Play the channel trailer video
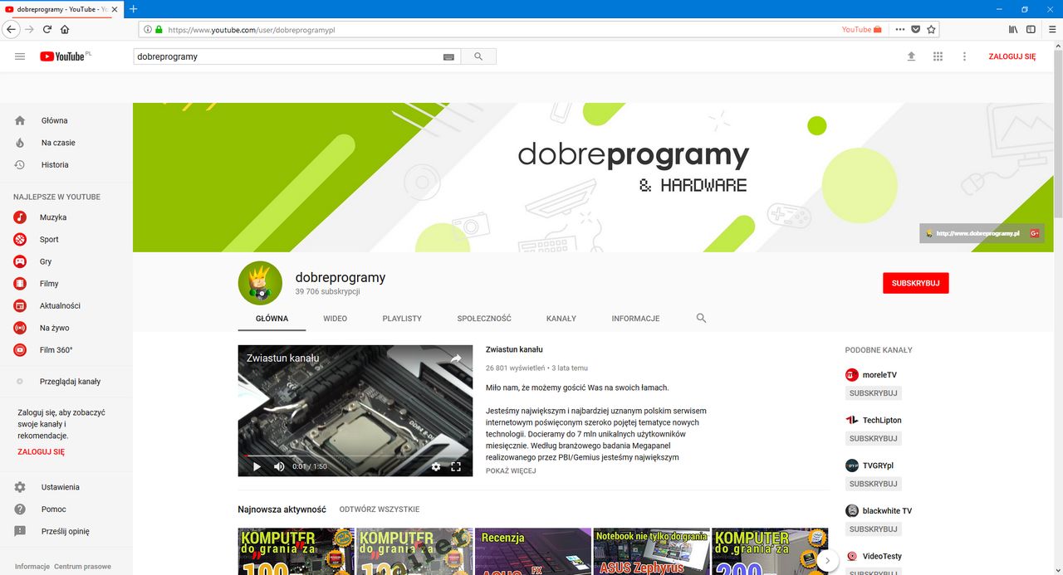1063x575 pixels. (257, 466)
